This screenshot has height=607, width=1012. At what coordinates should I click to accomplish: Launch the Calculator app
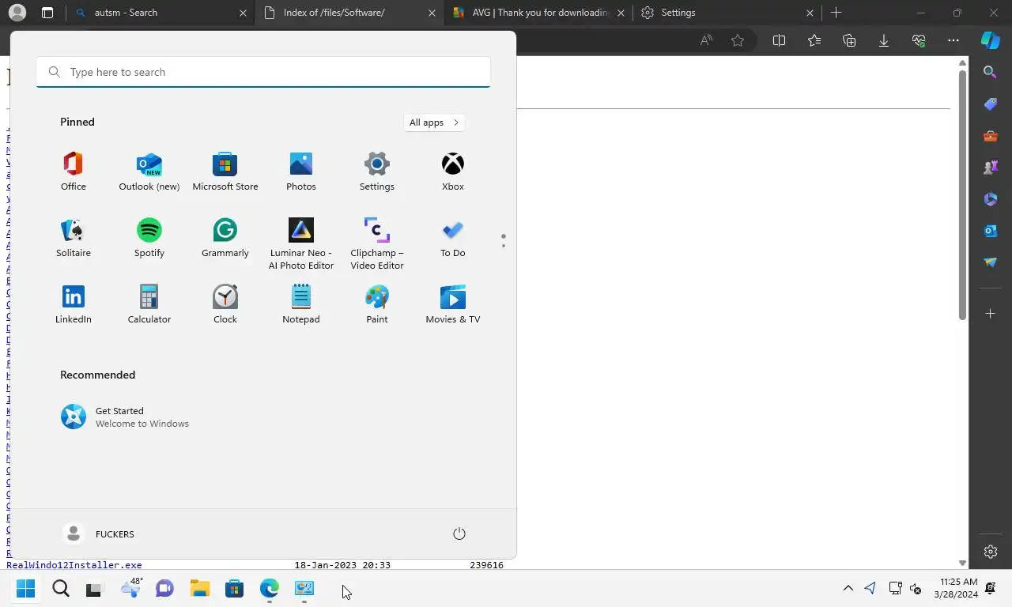pos(149,304)
